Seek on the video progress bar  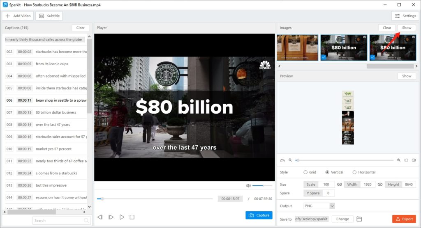click(x=155, y=199)
